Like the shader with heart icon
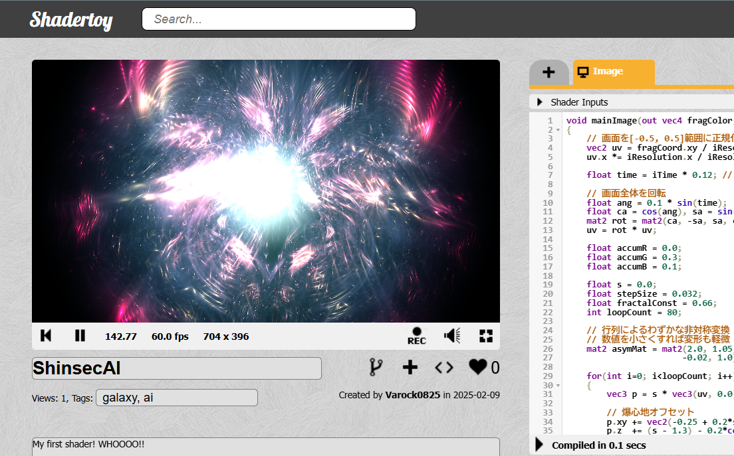 click(477, 367)
